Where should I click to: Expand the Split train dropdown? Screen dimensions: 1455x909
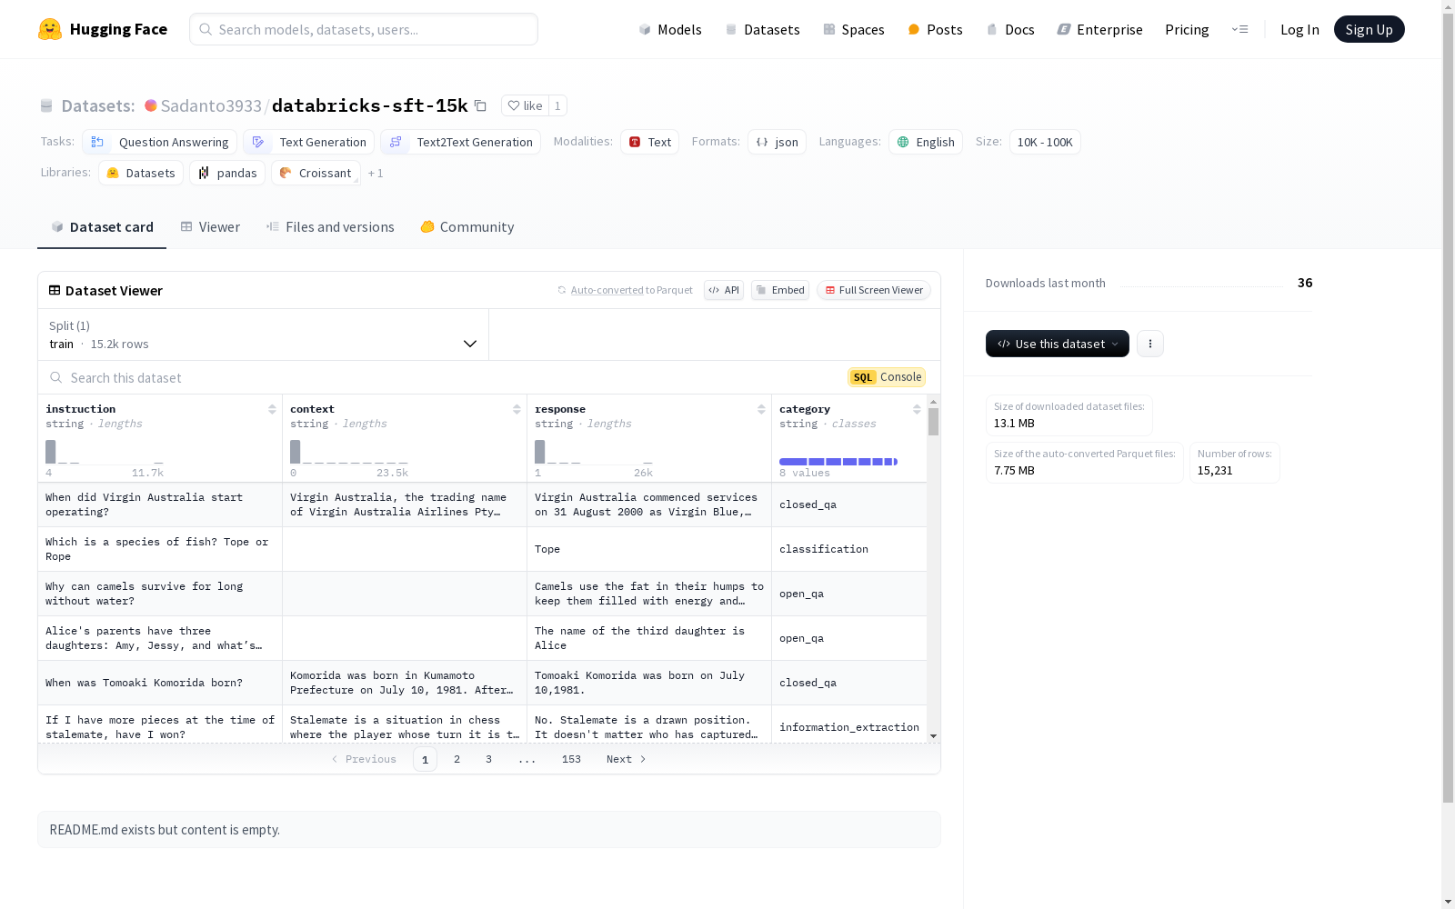(264, 335)
